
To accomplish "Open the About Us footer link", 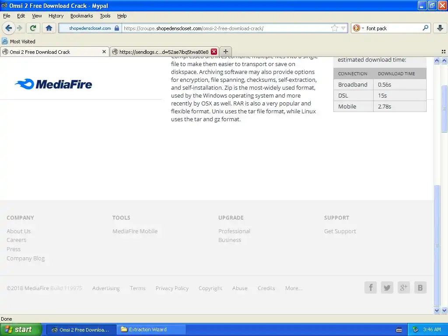I will (18, 231).
